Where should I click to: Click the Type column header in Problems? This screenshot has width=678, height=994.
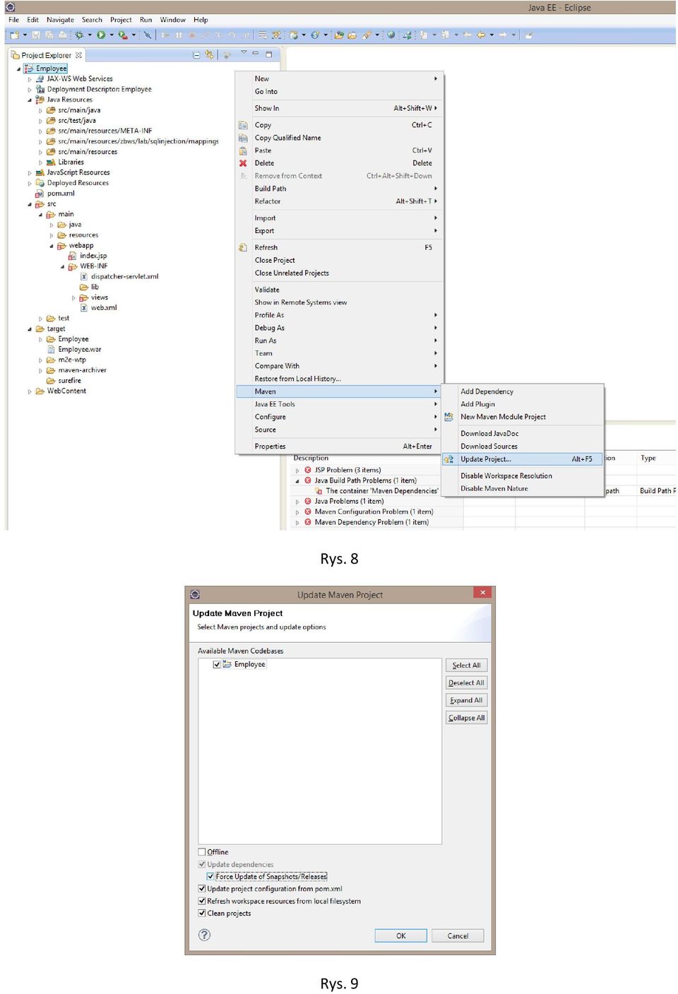pyautogui.click(x=648, y=458)
